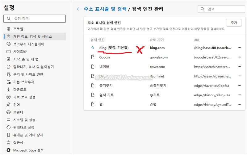Screen dimensions: 247x155
Task: Open more options for 네이버 row
Action: (x=239, y=67)
